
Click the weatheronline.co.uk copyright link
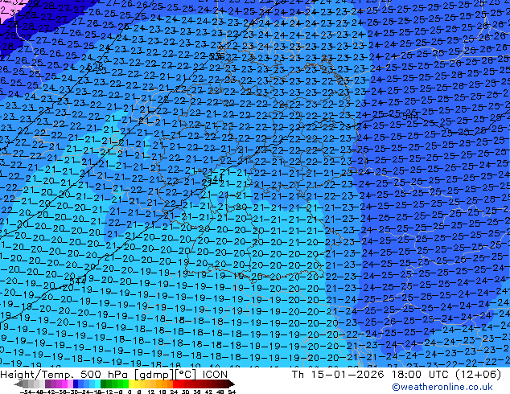click(x=442, y=387)
